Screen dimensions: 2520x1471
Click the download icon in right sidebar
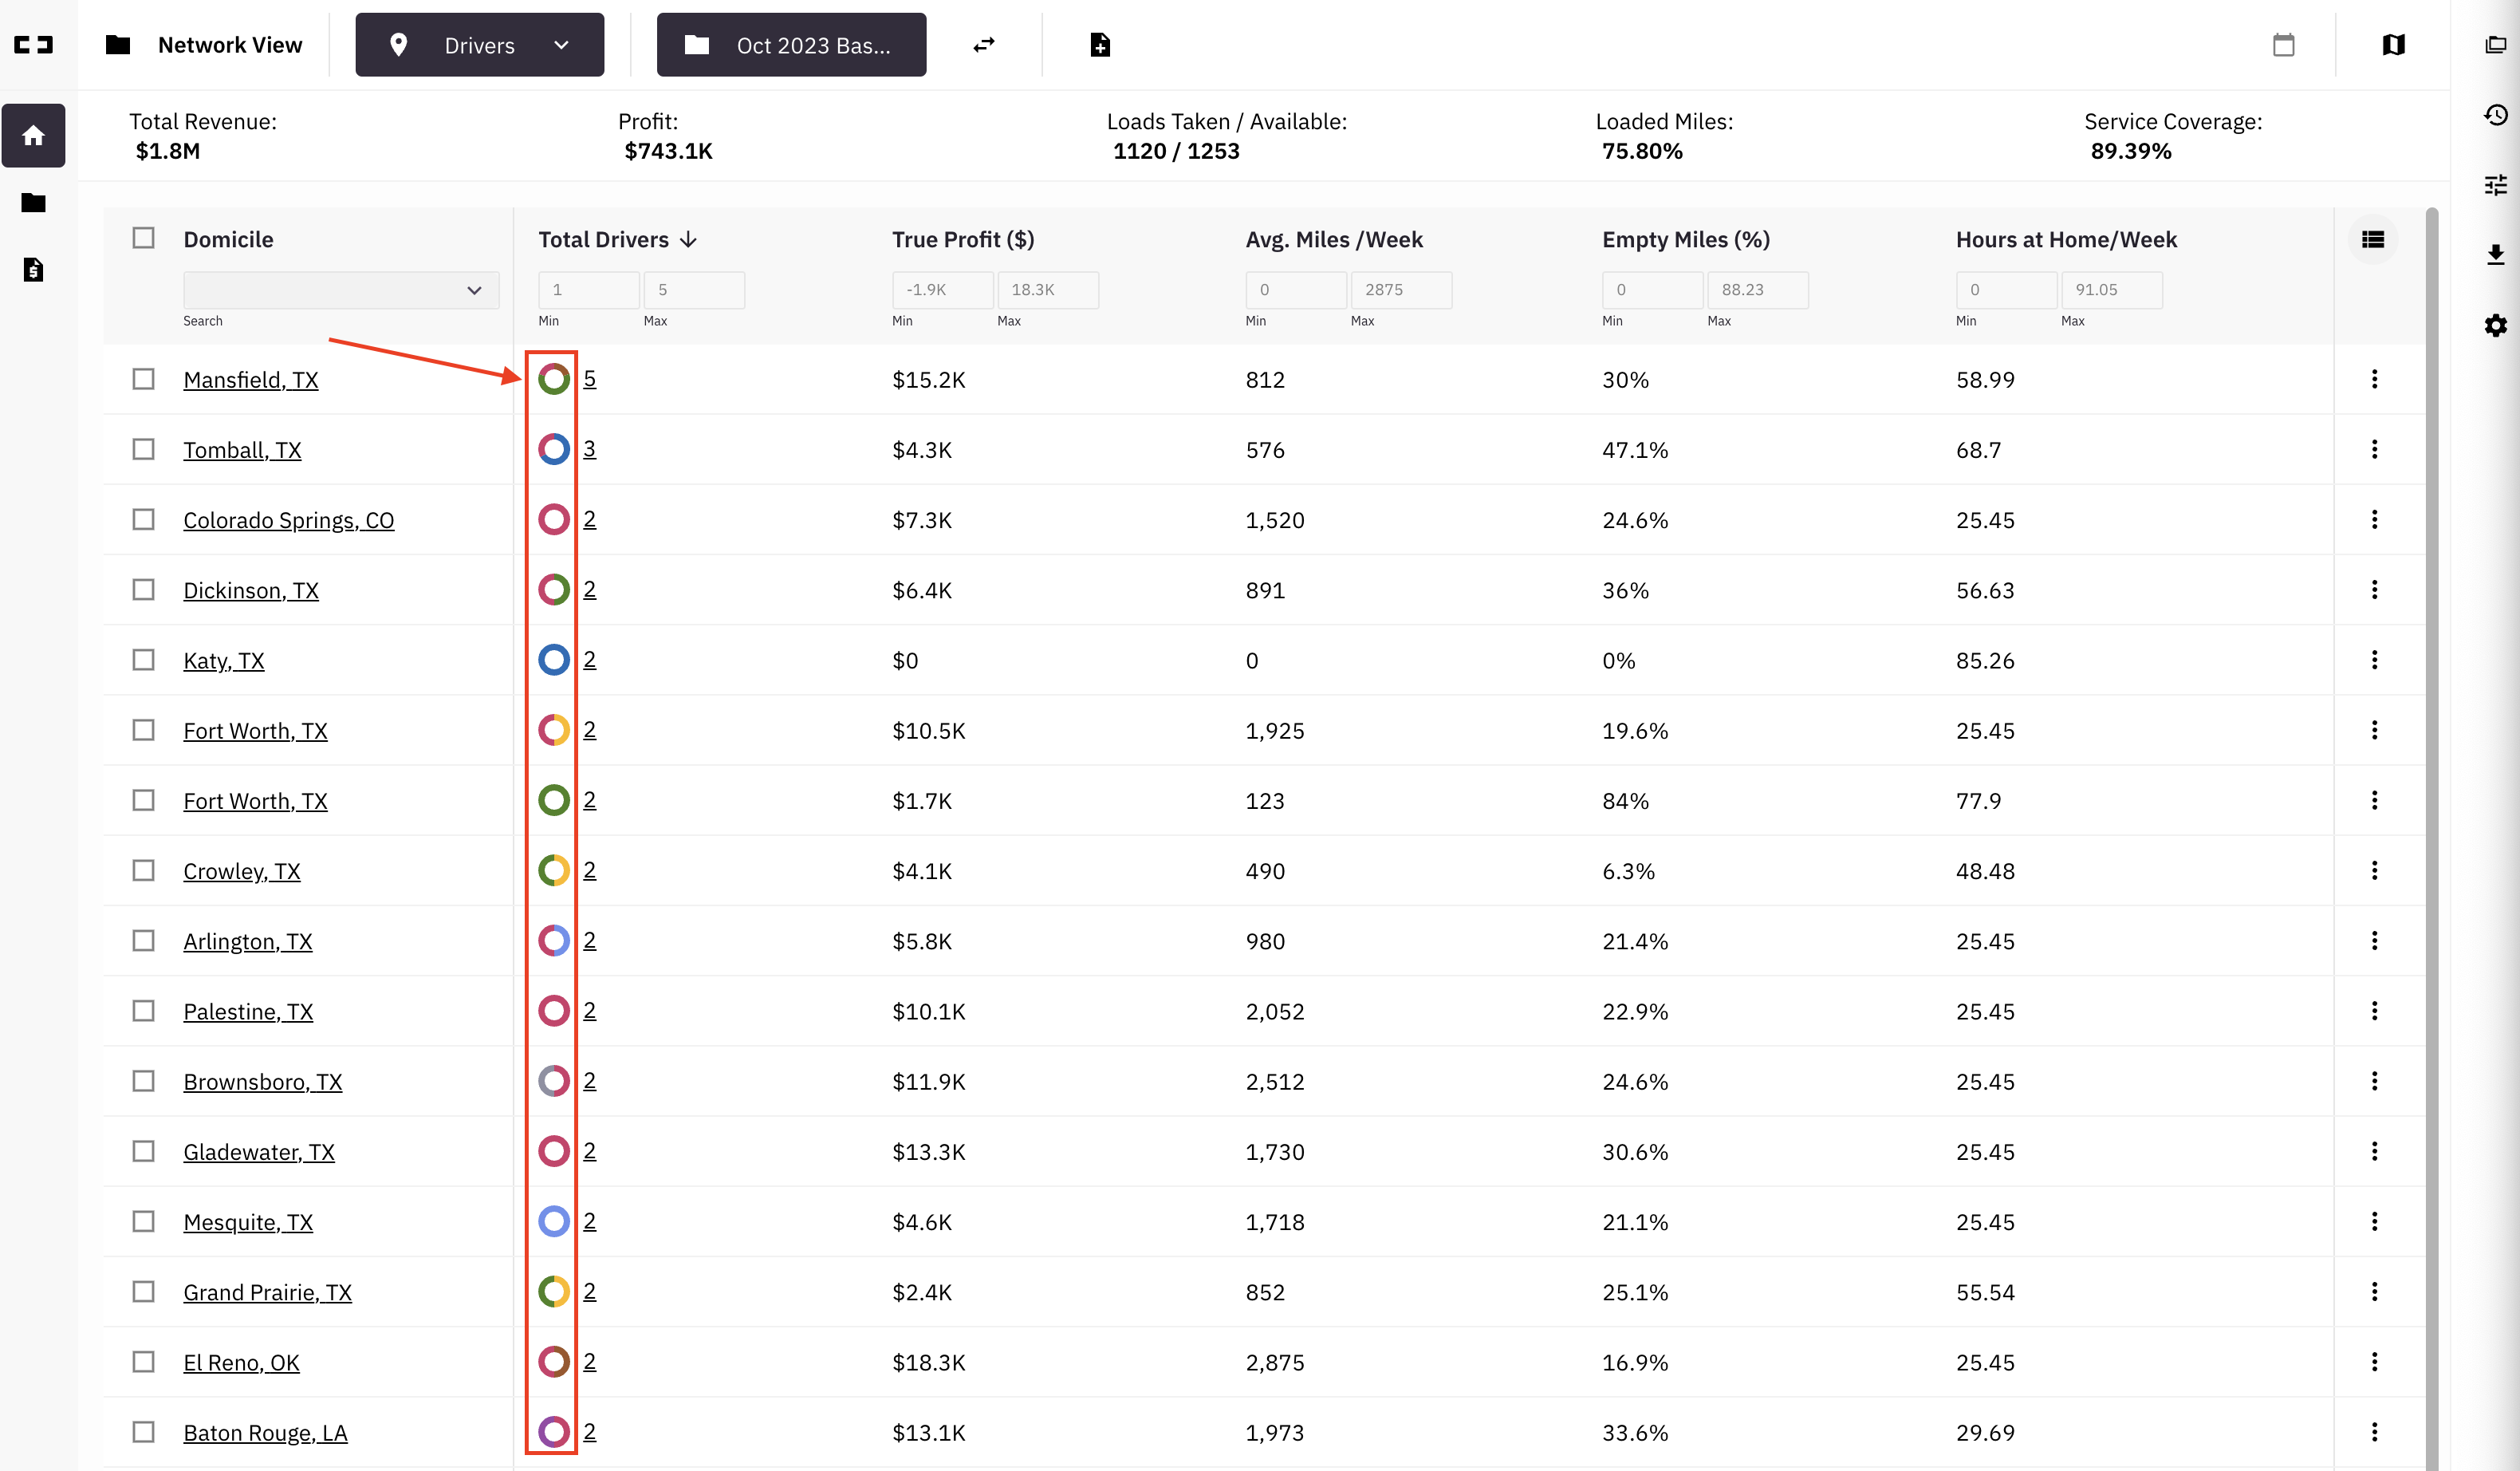click(x=2496, y=255)
